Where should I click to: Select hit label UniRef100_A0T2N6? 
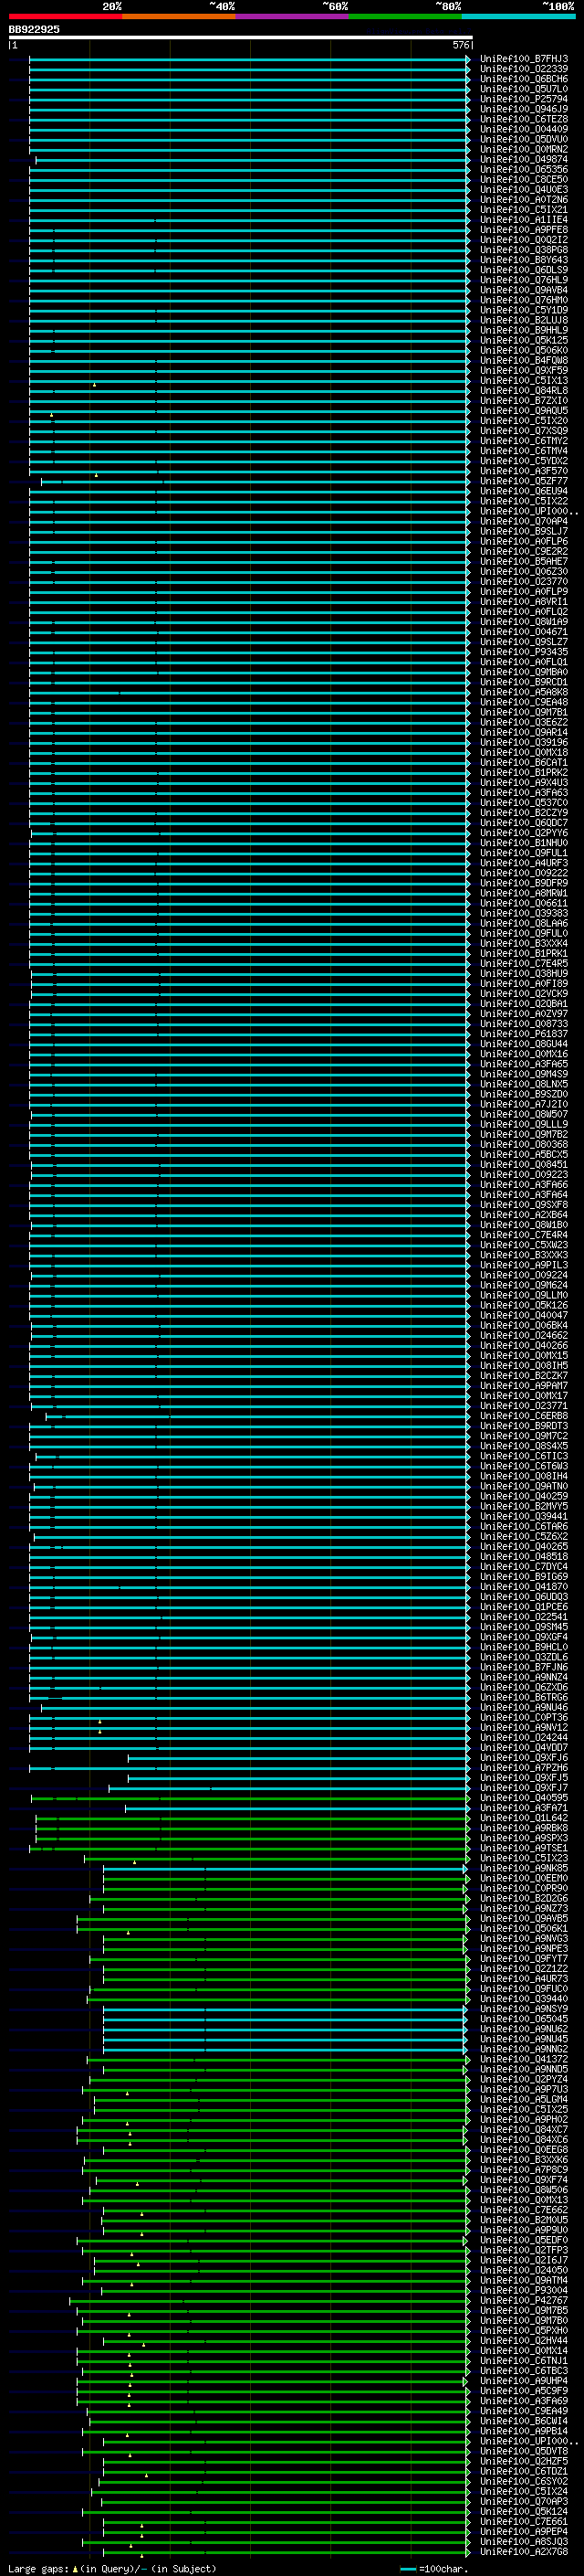click(x=523, y=200)
